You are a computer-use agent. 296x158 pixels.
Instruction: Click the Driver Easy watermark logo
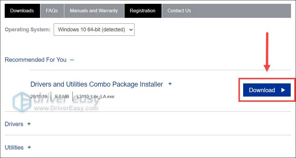pos(22,102)
